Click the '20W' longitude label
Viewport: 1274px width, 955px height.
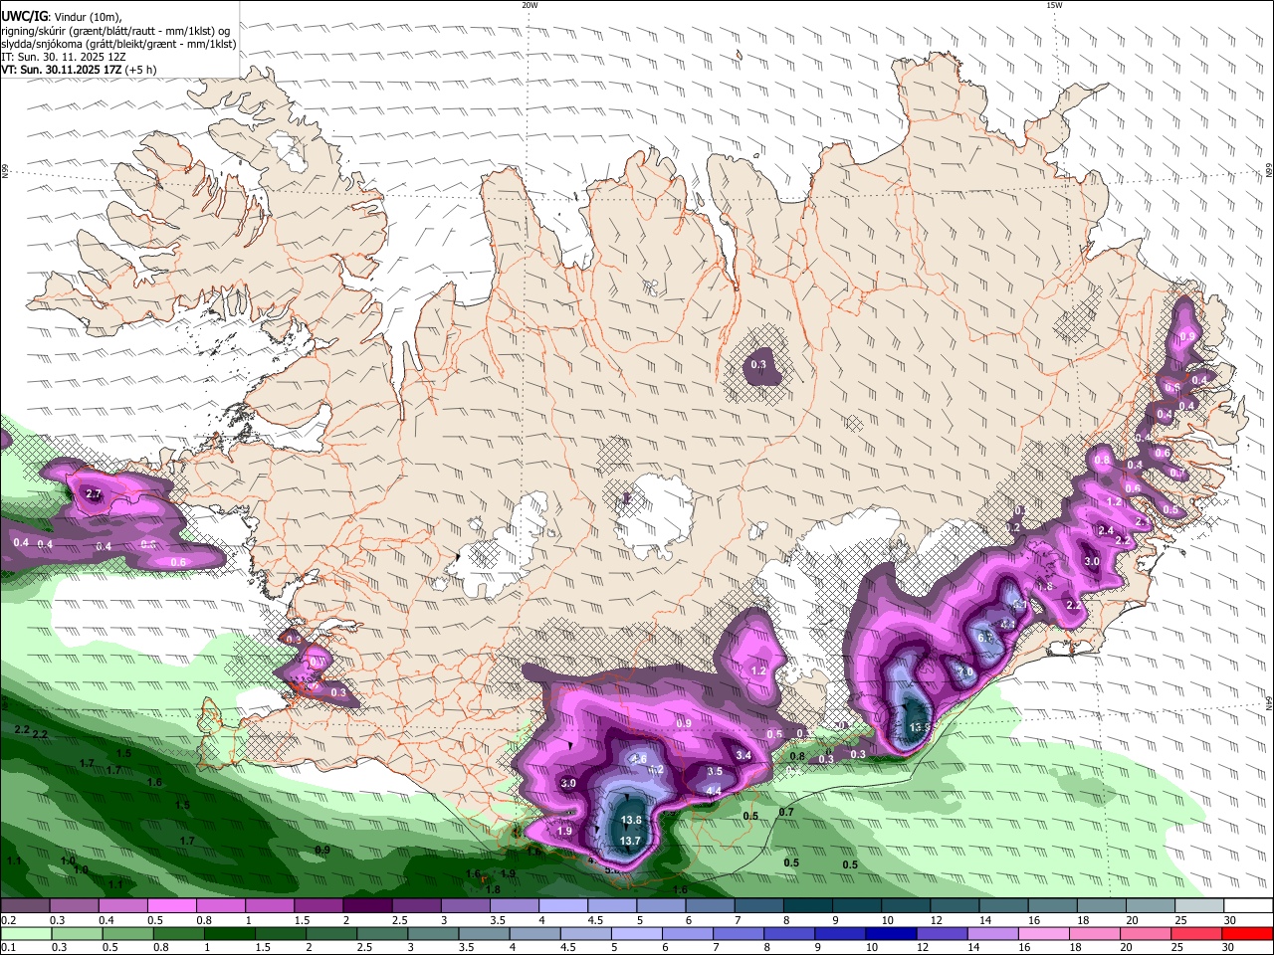click(530, 5)
